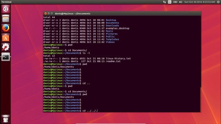Open the Ubuntu Dash search launcher
The height and width of the screenshot is (124, 221).
click(6, 9)
